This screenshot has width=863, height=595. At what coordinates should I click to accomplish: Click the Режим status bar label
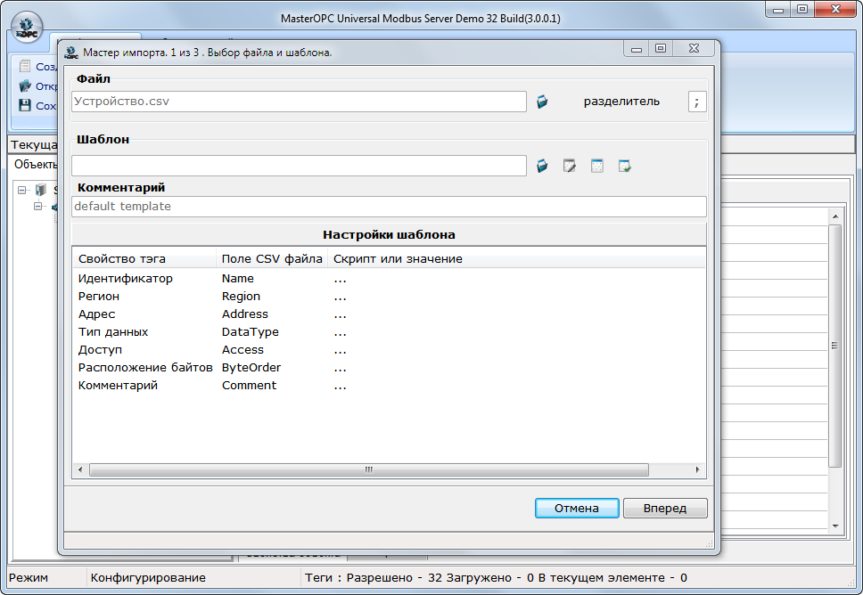tap(29, 578)
